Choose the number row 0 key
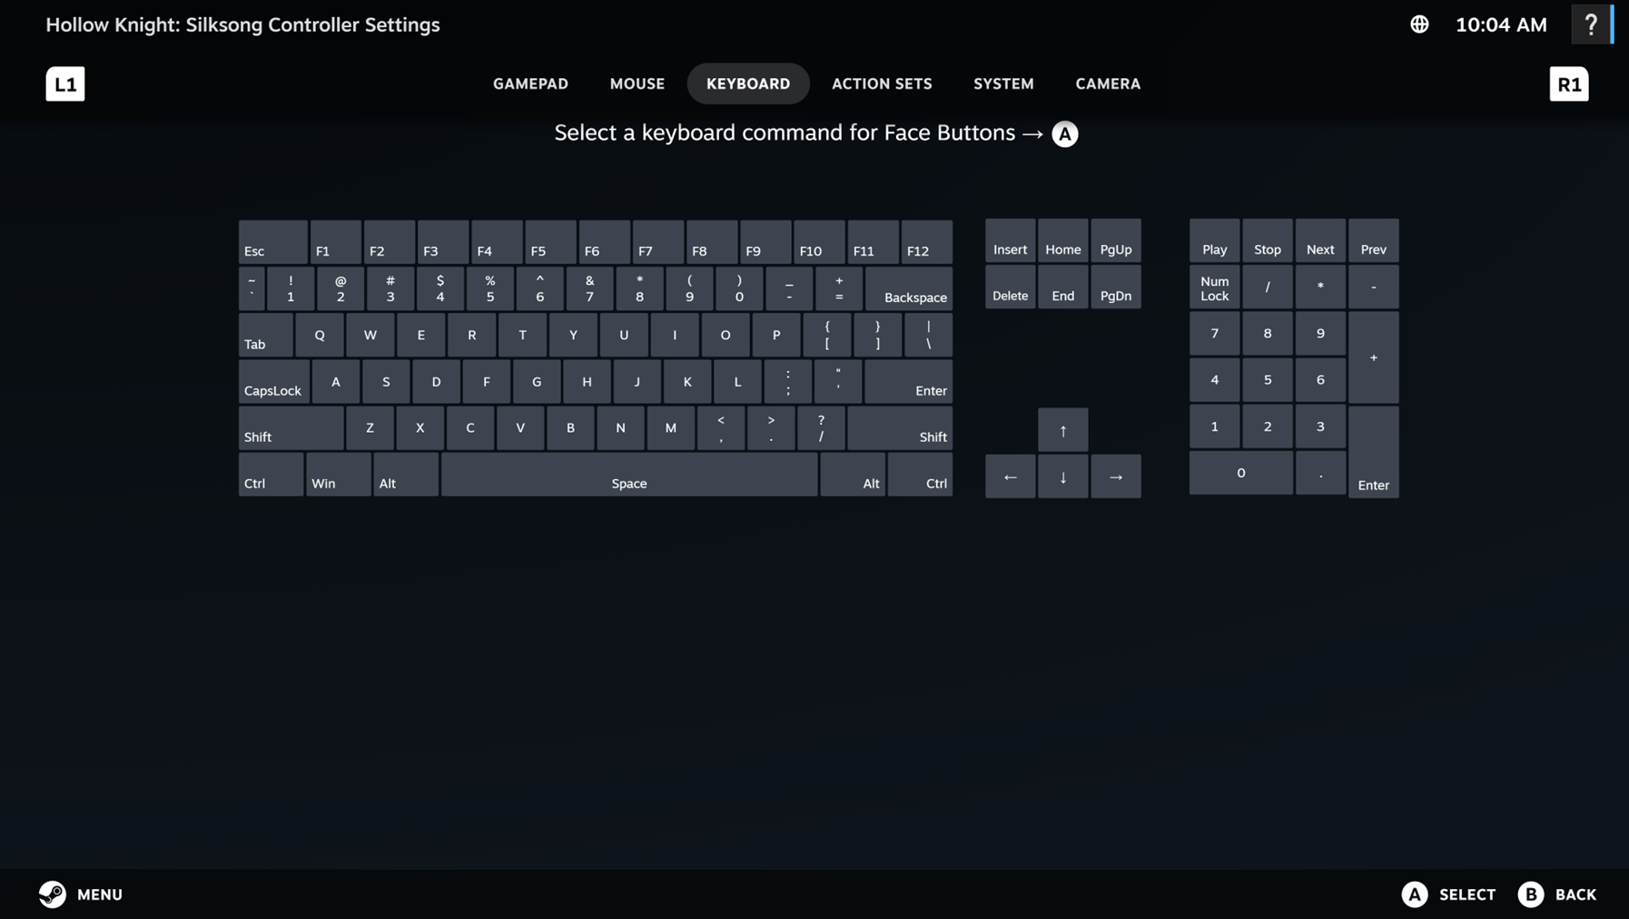Screen dimensions: 1629x919 [x=739, y=288]
